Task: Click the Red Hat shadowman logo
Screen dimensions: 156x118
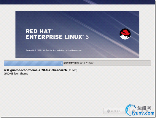Action: [125, 34]
